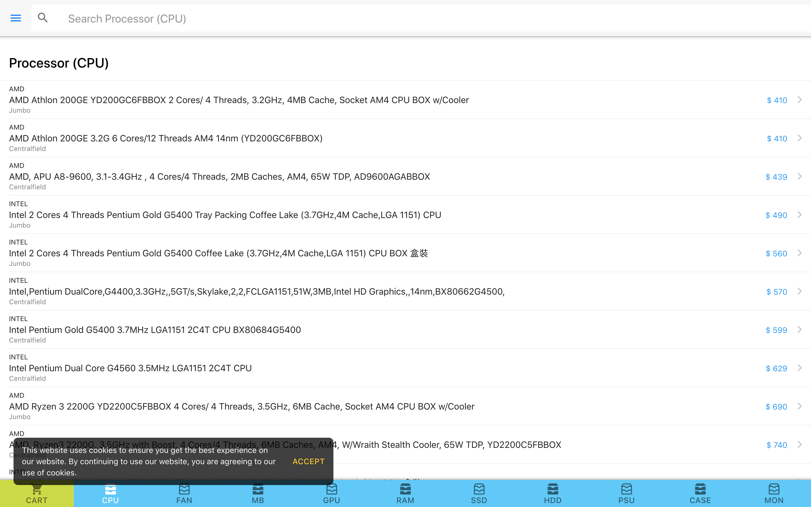
Task: Expand chevron for Pentium G4560 row
Action: [800, 368]
